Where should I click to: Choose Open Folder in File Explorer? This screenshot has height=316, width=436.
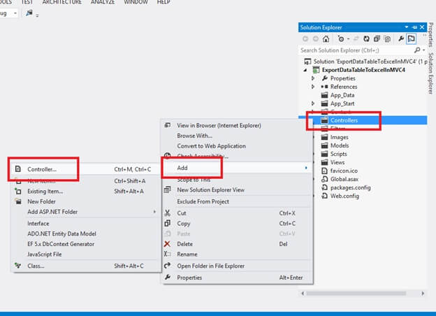237,266
